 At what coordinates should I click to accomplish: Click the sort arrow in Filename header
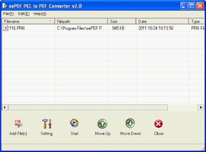click(x=51, y=21)
